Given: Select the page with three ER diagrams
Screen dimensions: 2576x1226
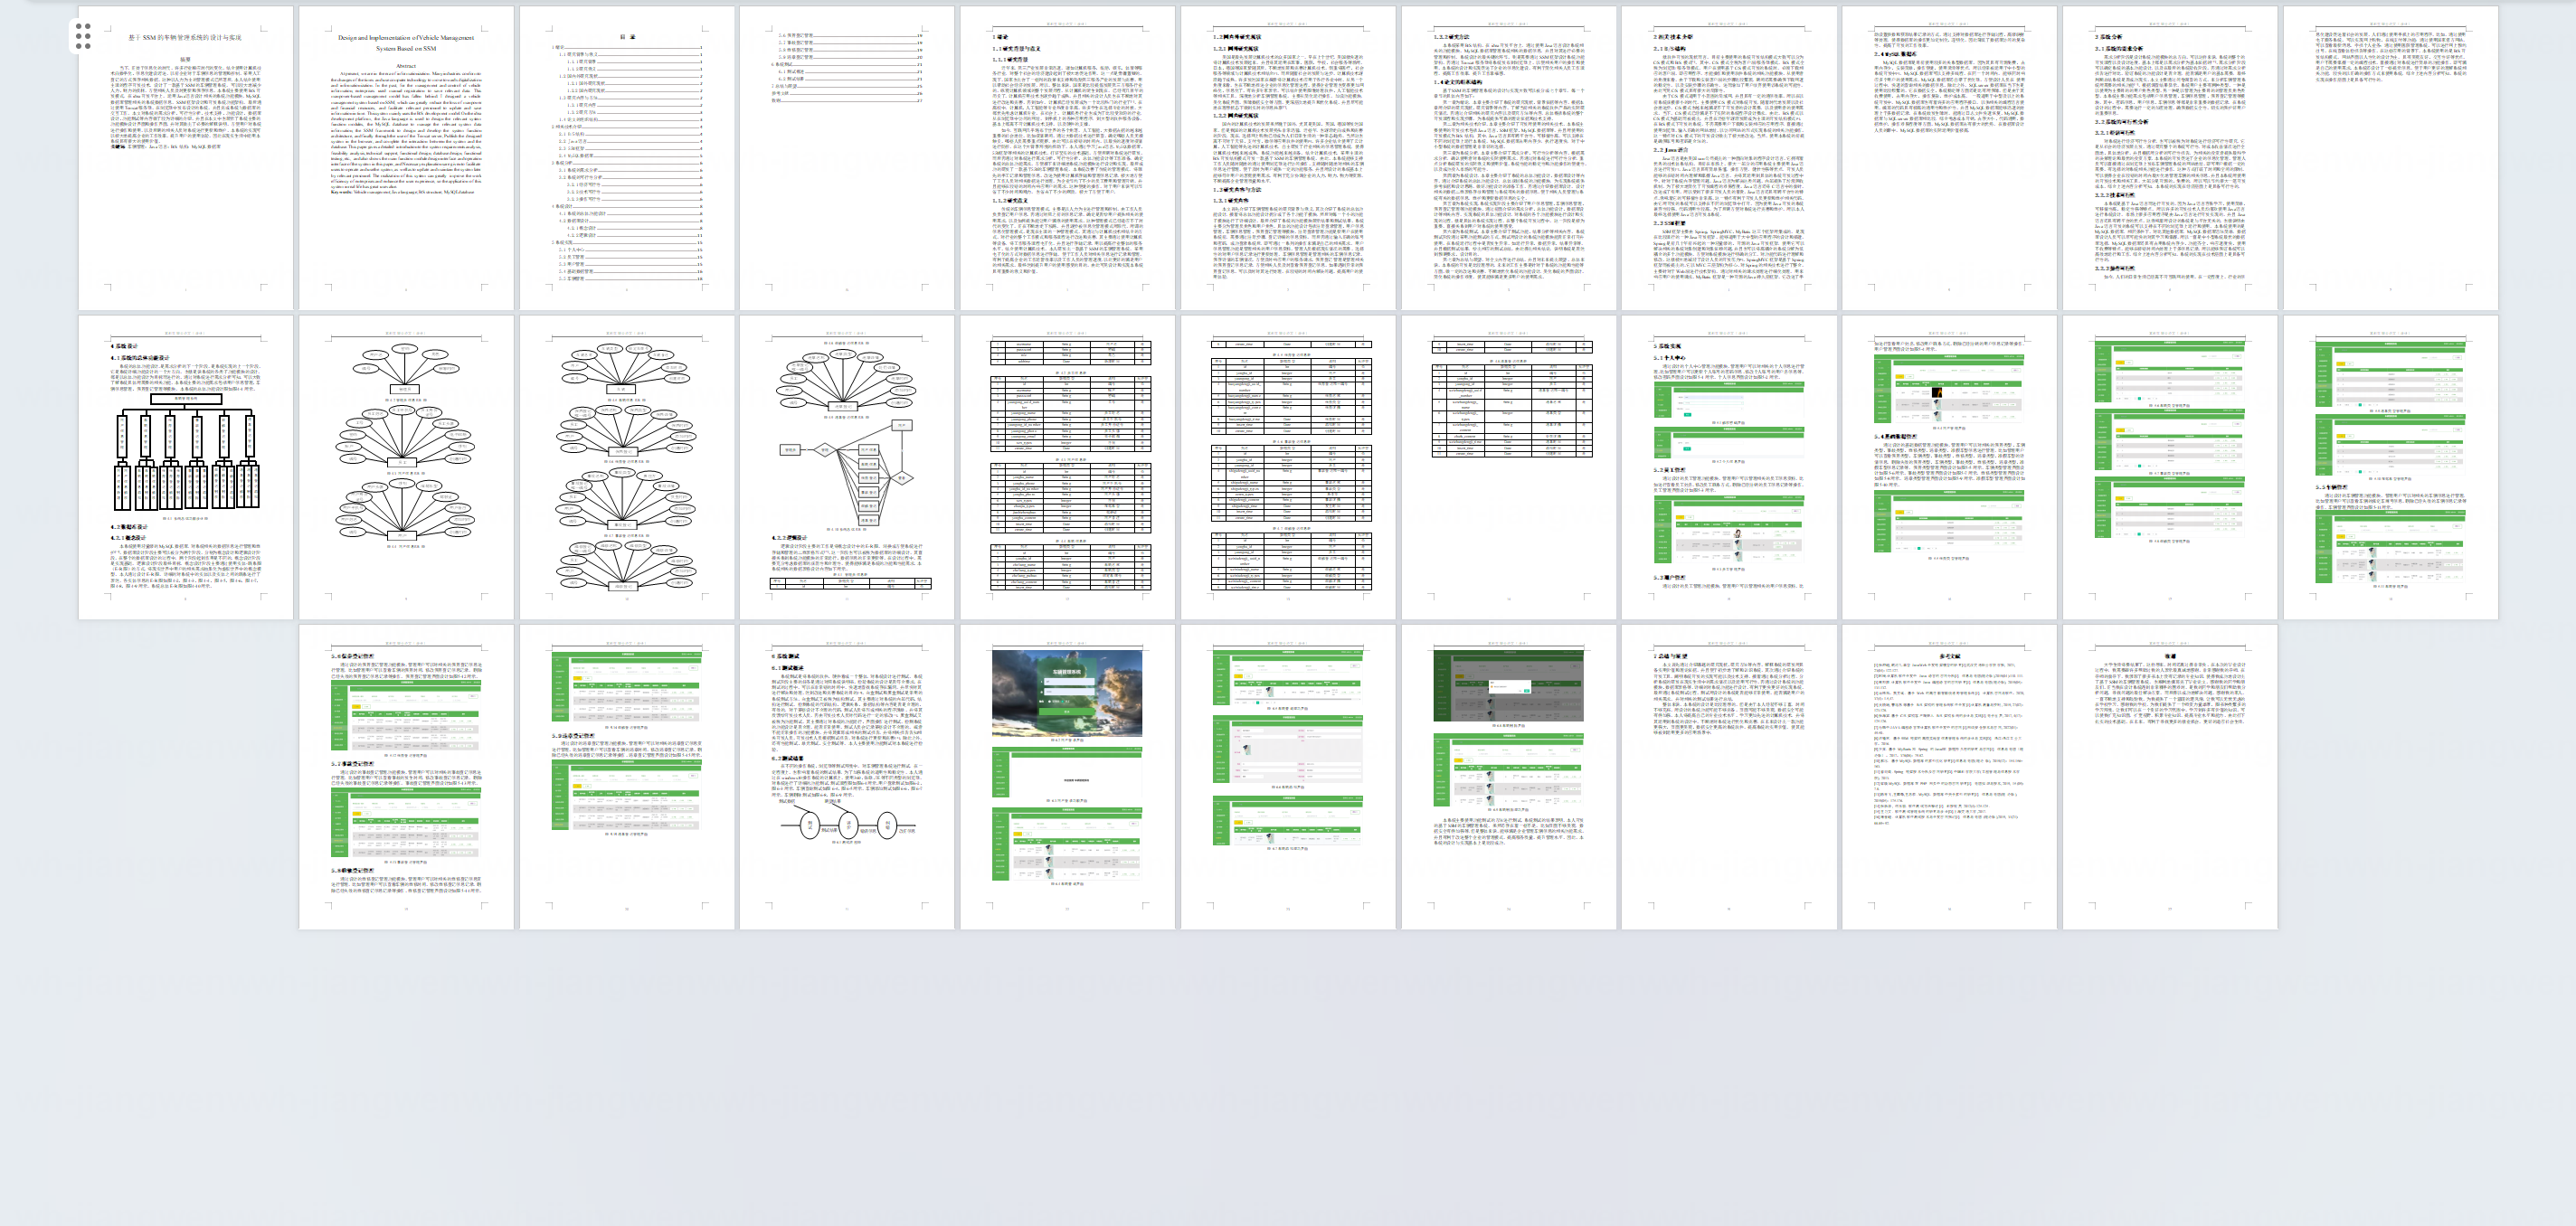Looking at the screenshot, I should tap(406, 467).
